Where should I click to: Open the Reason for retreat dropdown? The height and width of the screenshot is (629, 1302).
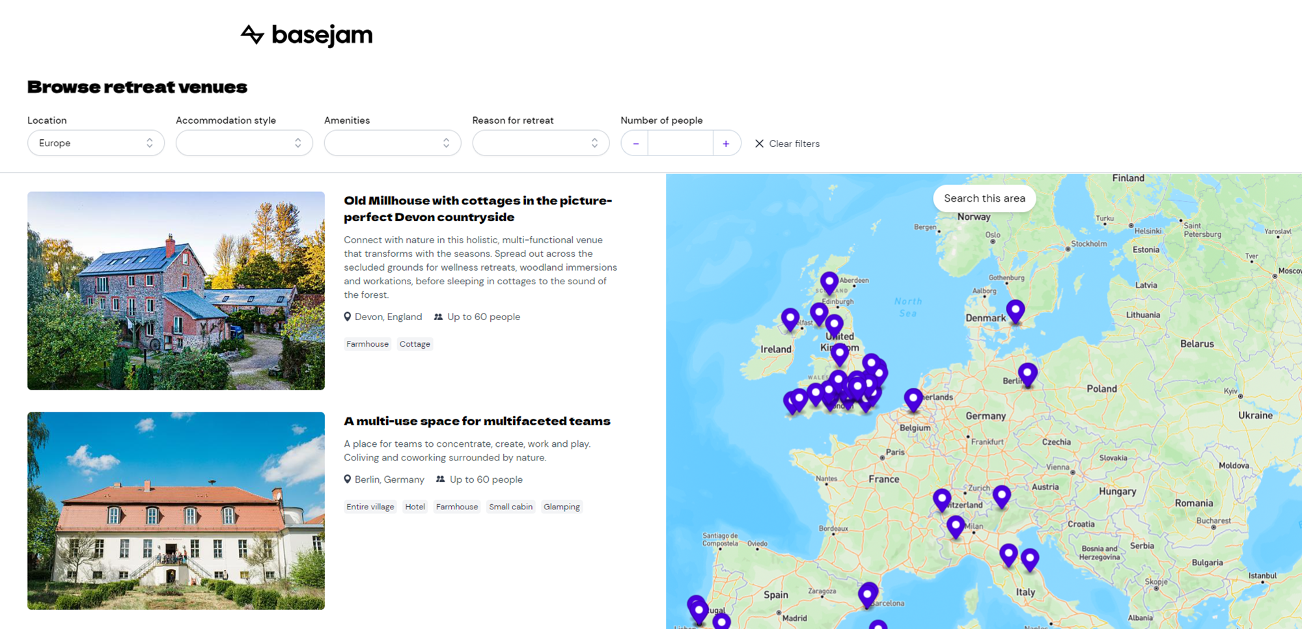point(541,143)
